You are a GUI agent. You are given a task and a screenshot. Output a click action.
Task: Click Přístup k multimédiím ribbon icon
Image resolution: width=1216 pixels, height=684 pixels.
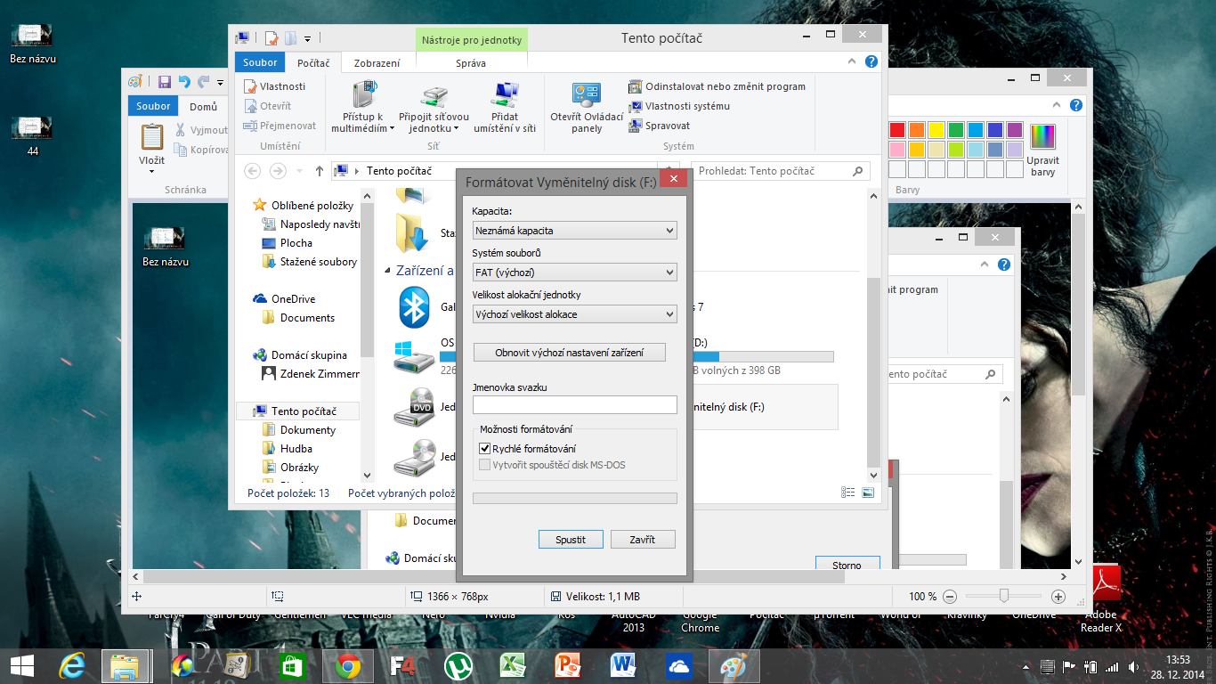362,95
